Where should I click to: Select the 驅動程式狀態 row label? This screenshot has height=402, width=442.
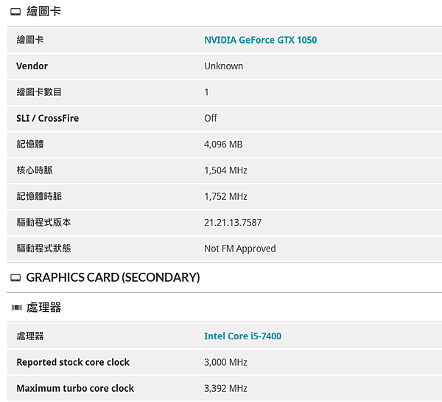43,249
